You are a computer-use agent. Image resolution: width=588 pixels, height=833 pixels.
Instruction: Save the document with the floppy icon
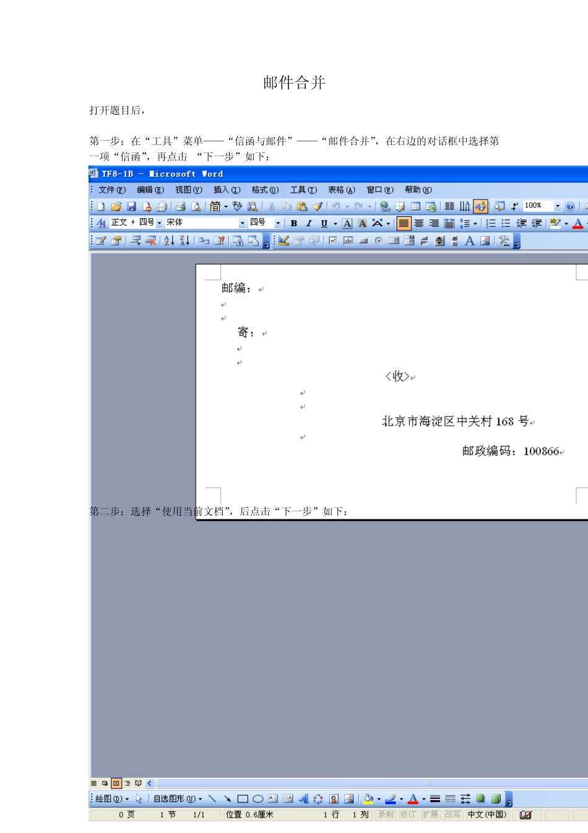click(x=131, y=206)
